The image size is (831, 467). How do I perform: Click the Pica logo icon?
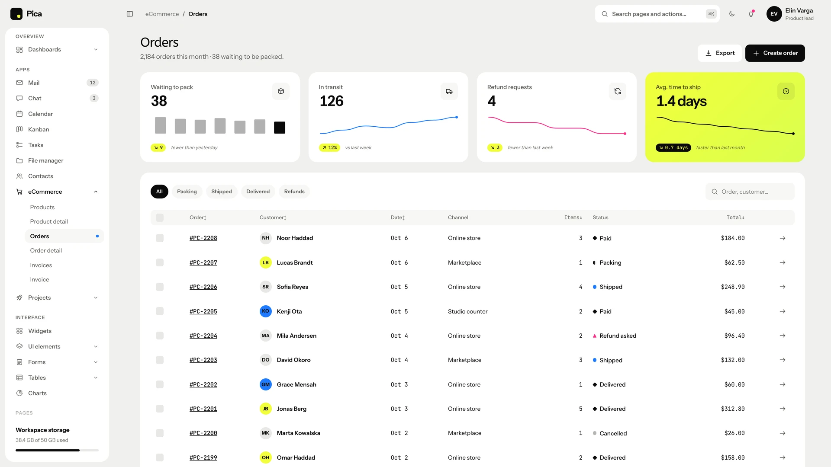click(x=16, y=14)
